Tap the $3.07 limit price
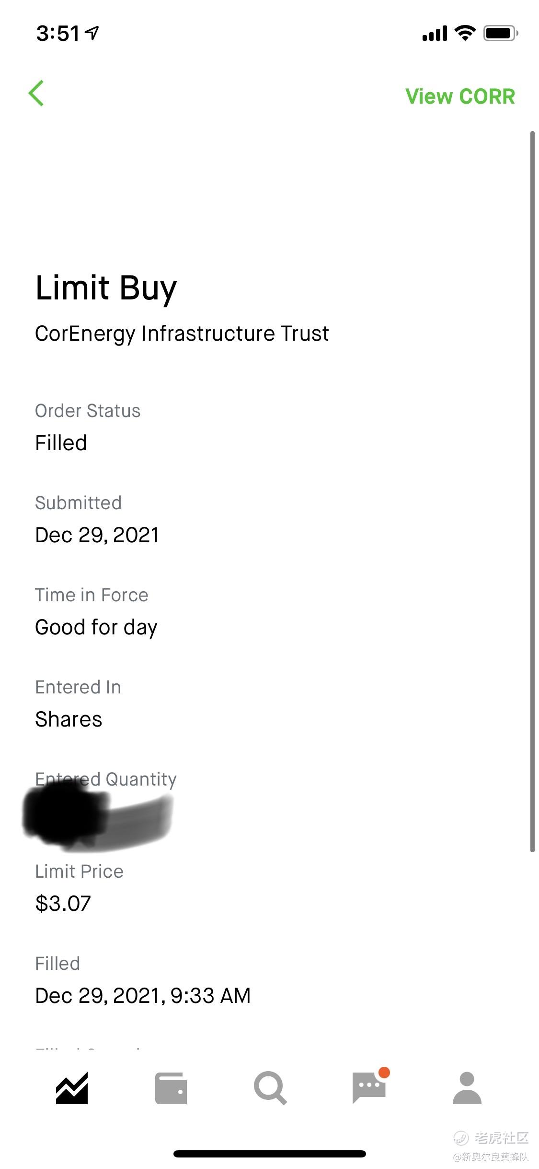This screenshot has height=1169, width=539. tap(63, 904)
